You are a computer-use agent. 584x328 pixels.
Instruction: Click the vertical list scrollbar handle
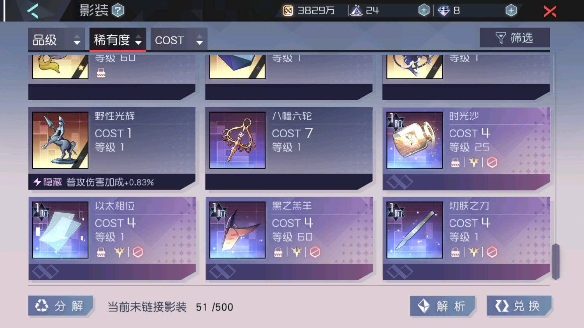click(556, 262)
